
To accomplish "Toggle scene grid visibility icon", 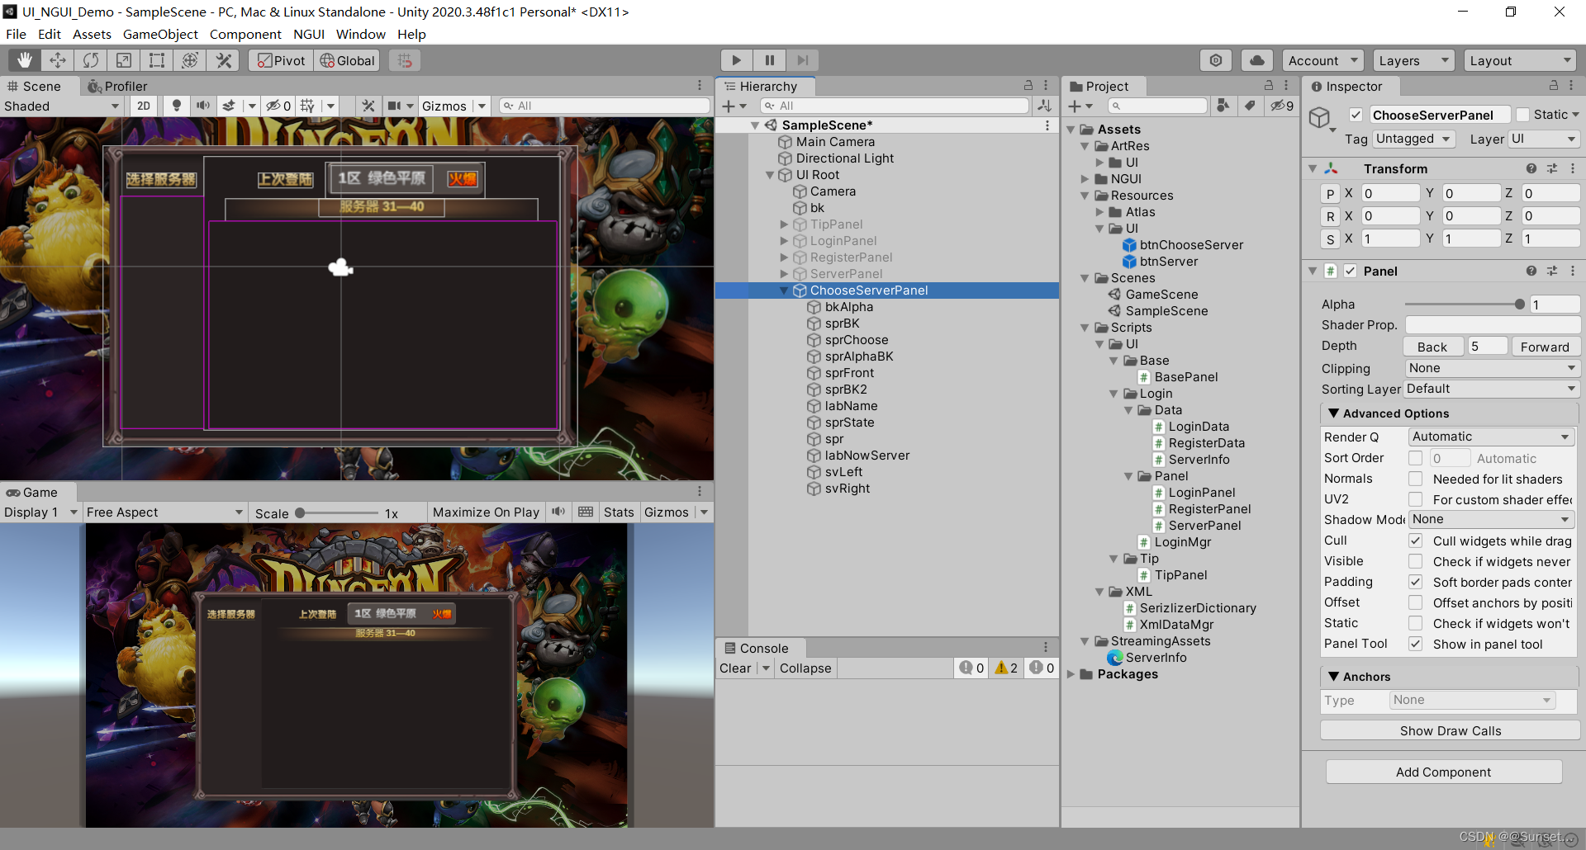I will coord(307,106).
